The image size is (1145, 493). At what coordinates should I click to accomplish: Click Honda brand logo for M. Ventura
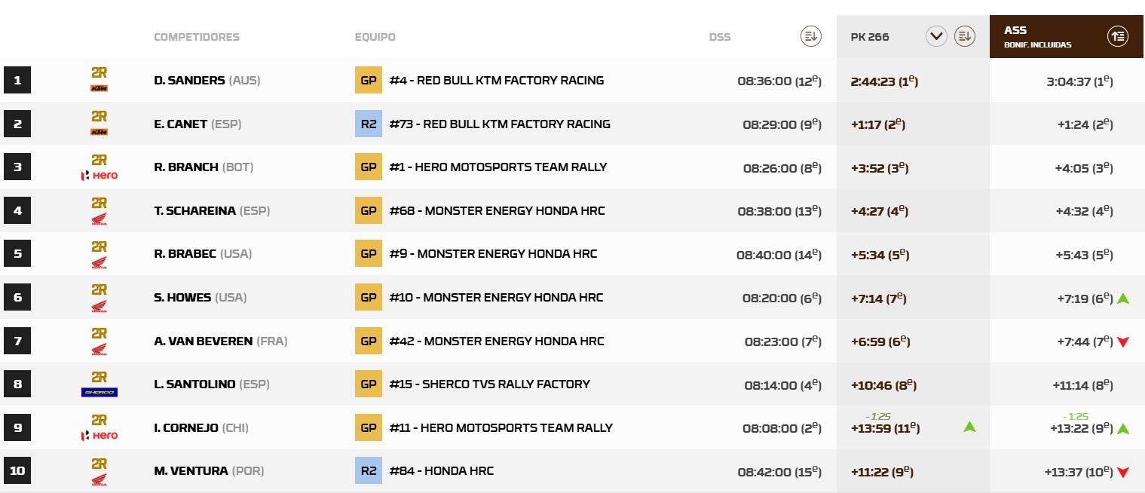click(99, 479)
